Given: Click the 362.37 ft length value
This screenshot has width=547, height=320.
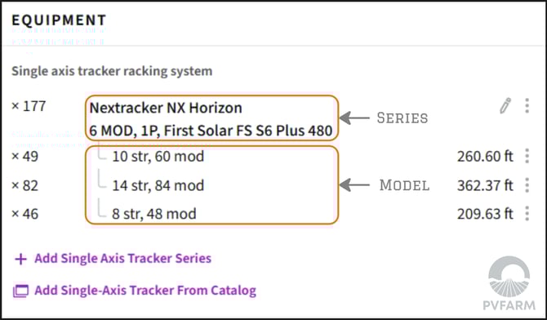Looking at the screenshot, I should pyautogui.click(x=485, y=185).
